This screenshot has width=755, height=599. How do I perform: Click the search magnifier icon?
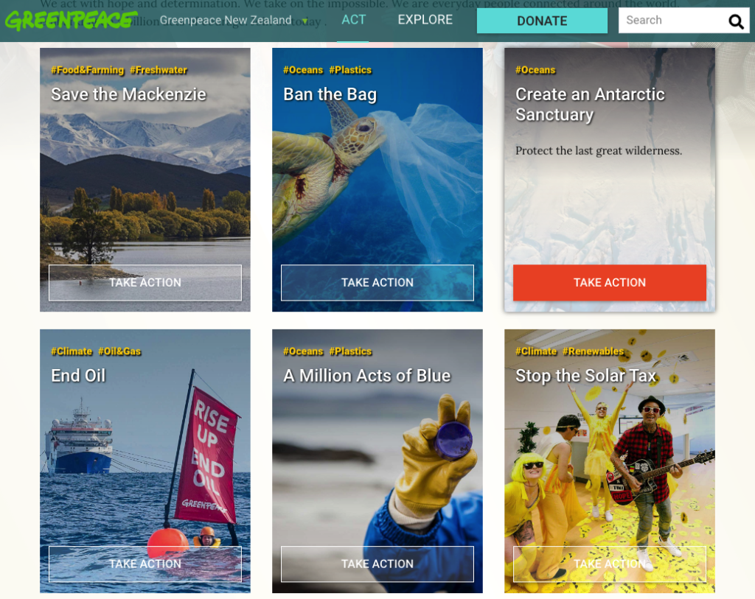736,21
